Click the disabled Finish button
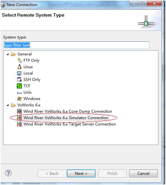The height and width of the screenshot is (185, 166). click(112, 173)
